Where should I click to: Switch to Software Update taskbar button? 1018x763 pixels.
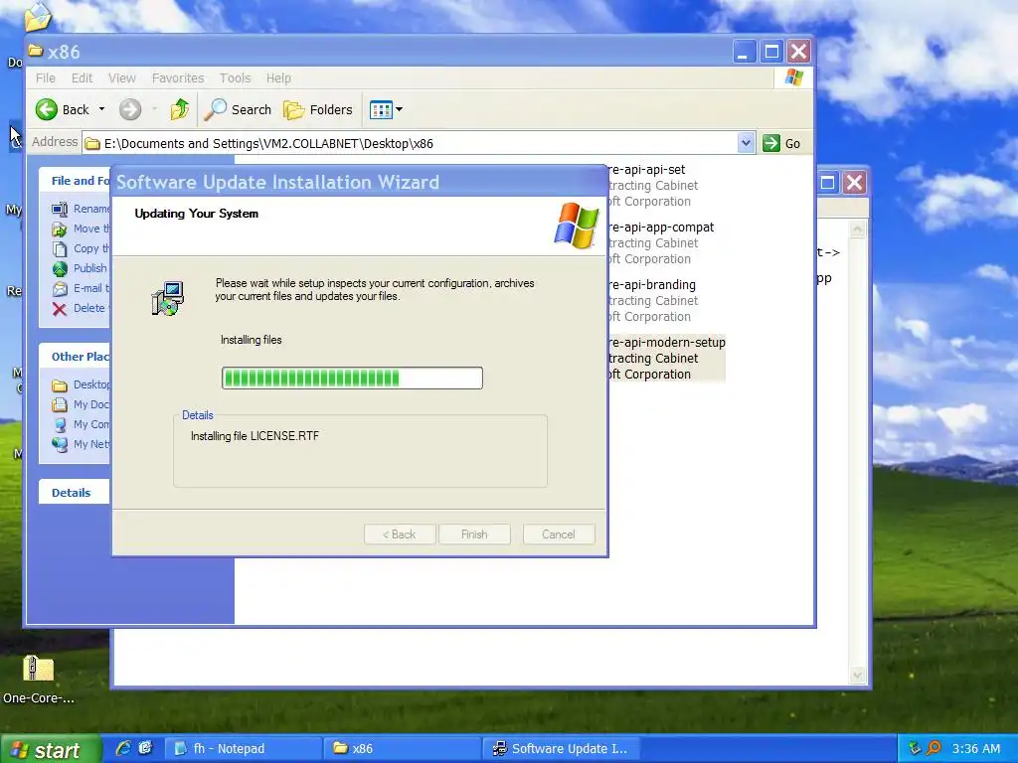pyautogui.click(x=562, y=749)
